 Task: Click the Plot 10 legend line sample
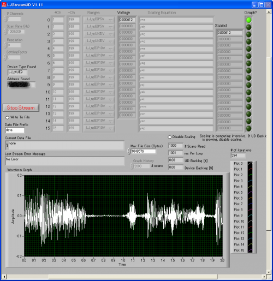pyautogui.click(x=250, y=222)
